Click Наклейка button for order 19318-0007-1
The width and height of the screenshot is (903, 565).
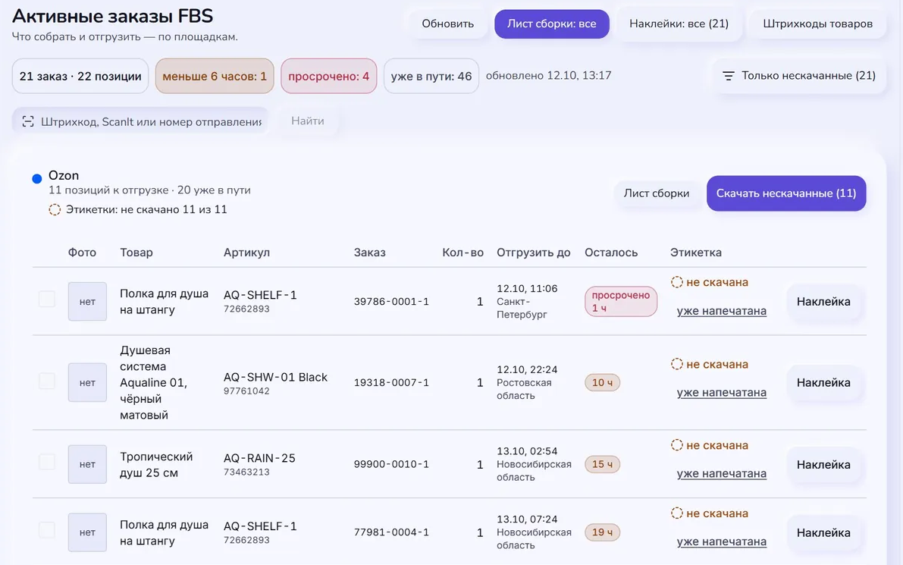click(x=823, y=383)
